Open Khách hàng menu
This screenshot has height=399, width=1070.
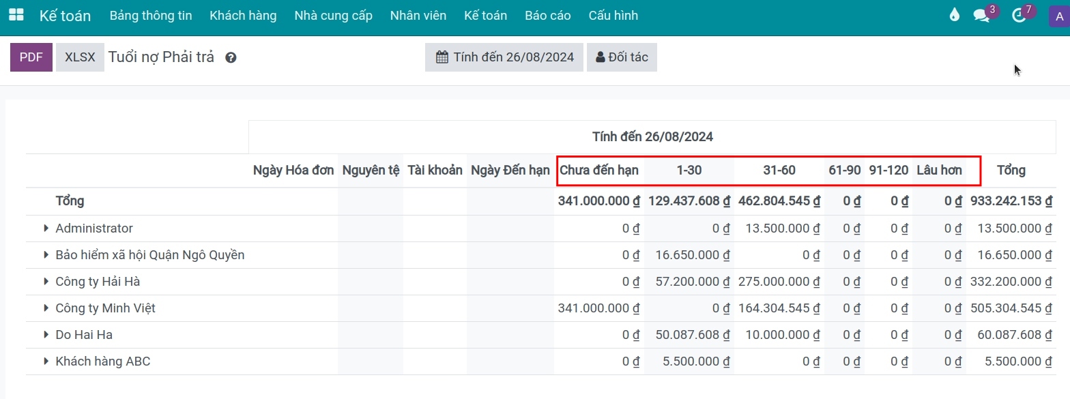point(243,15)
